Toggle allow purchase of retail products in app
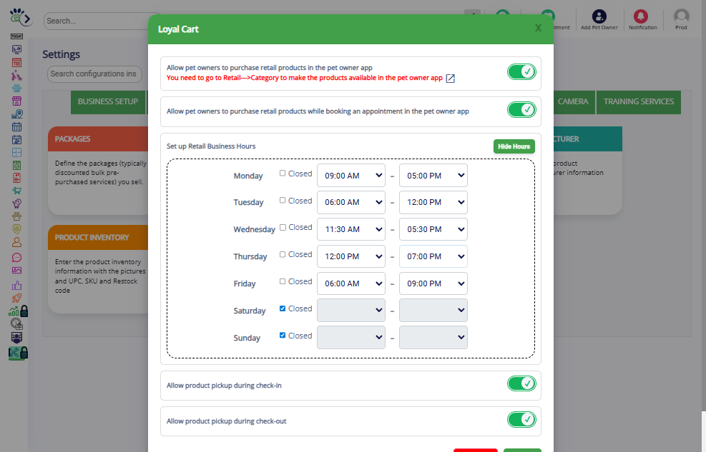The width and height of the screenshot is (706, 452). [x=521, y=71]
